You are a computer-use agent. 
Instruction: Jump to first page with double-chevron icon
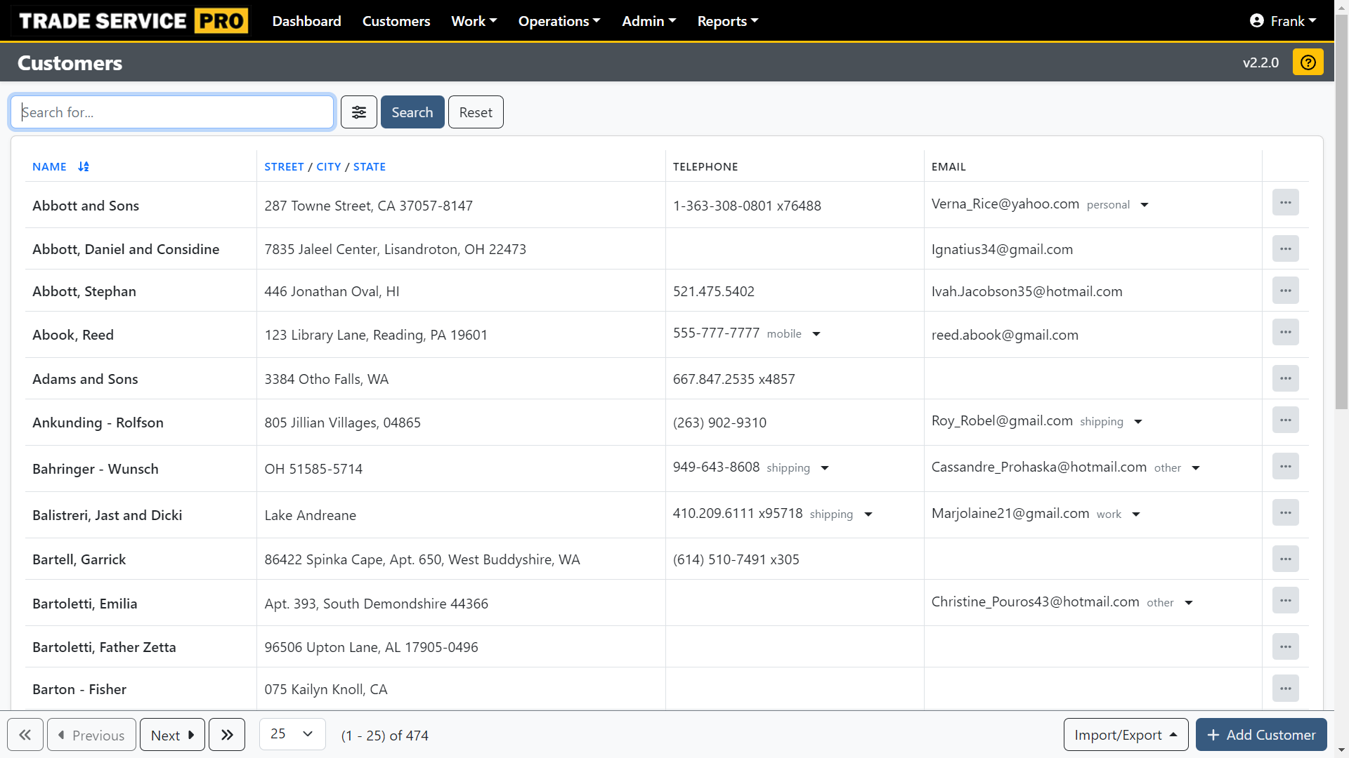25,734
